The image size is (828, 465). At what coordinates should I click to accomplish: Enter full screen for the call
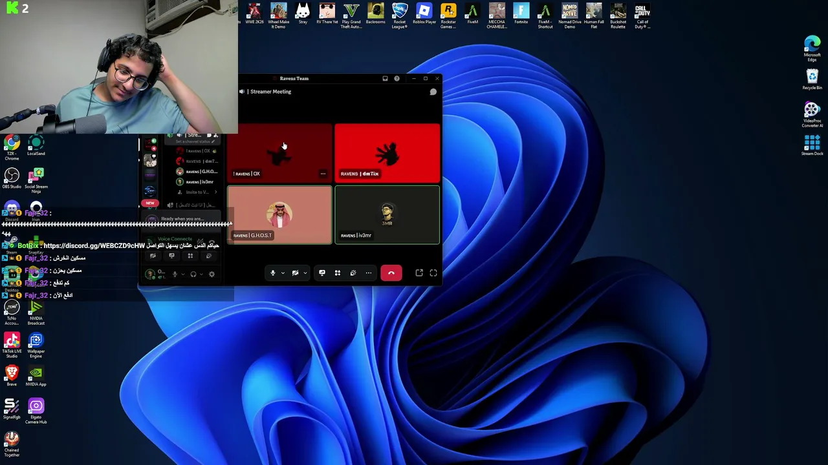click(433, 273)
